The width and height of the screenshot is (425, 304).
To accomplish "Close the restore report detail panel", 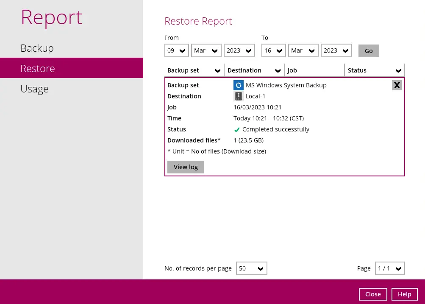I will [397, 85].
